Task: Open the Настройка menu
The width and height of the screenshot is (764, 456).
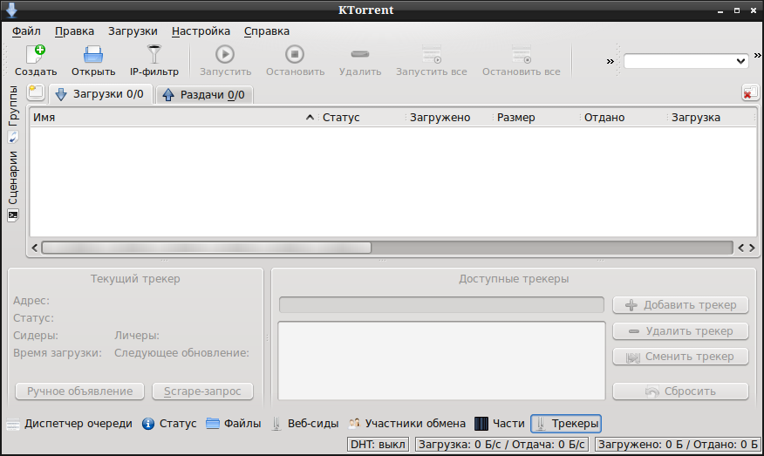Action: click(x=201, y=31)
